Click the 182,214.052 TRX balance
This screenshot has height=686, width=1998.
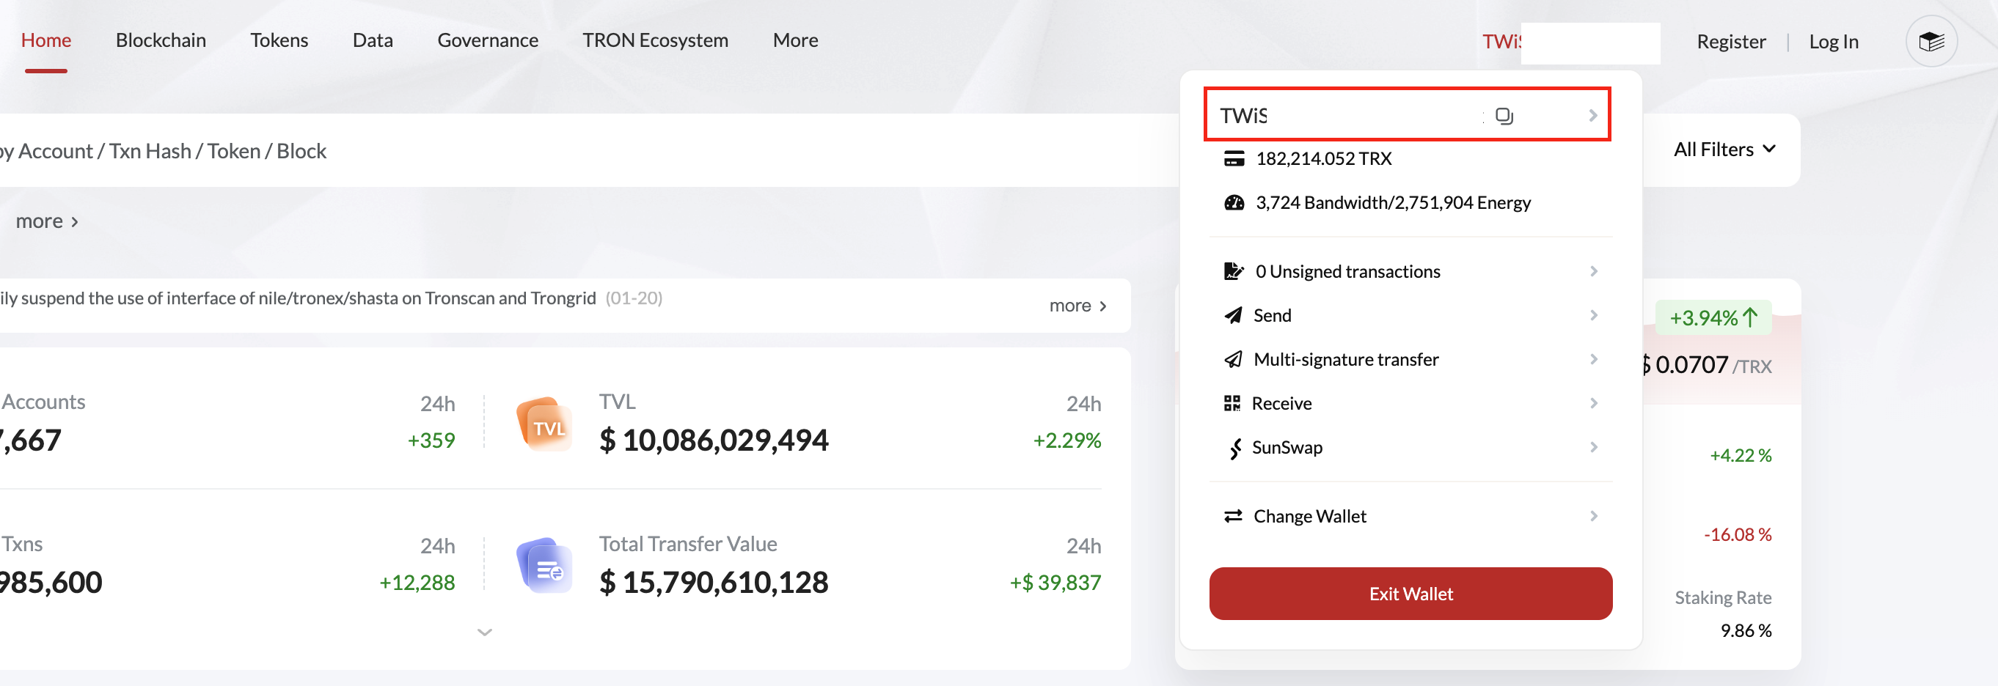tap(1323, 159)
